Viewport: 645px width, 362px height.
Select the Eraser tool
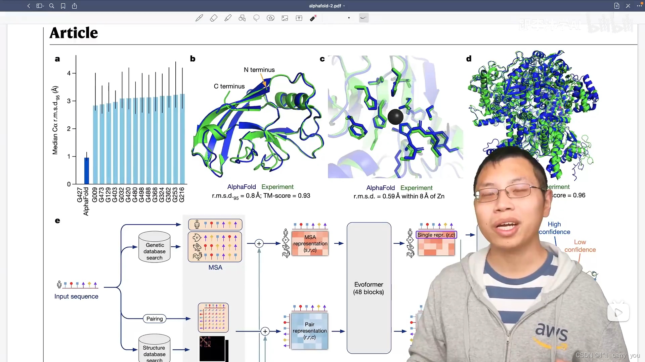click(214, 18)
